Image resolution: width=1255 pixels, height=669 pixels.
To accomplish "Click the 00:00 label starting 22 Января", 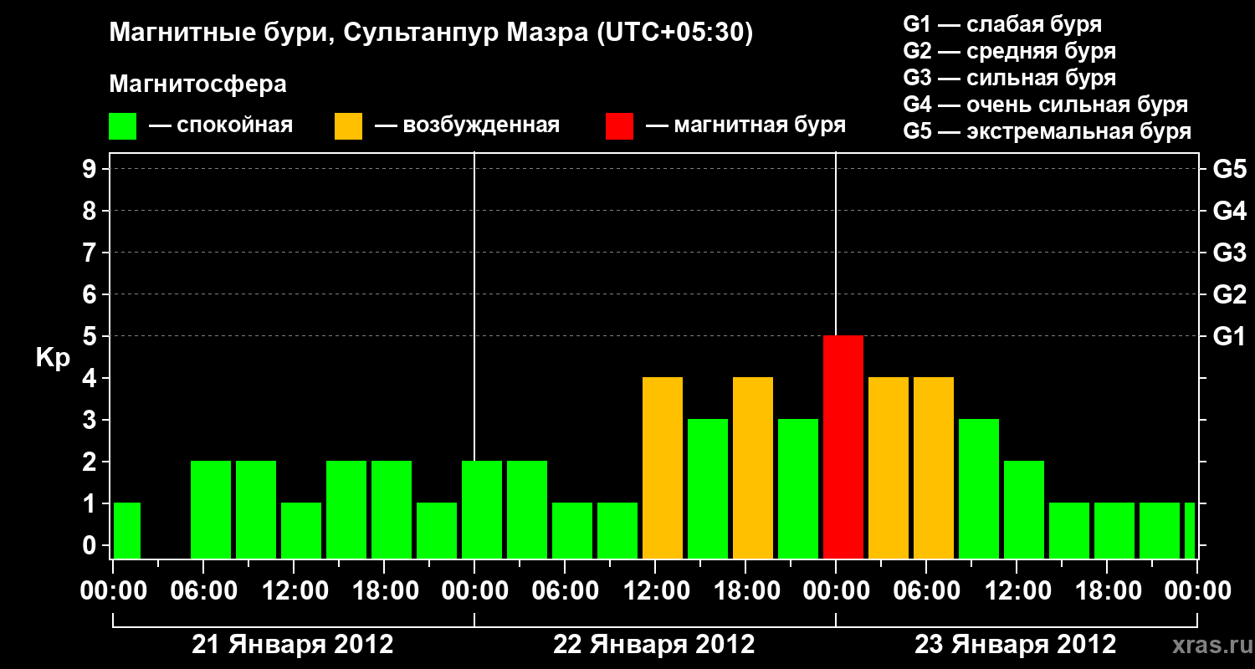I will (474, 591).
